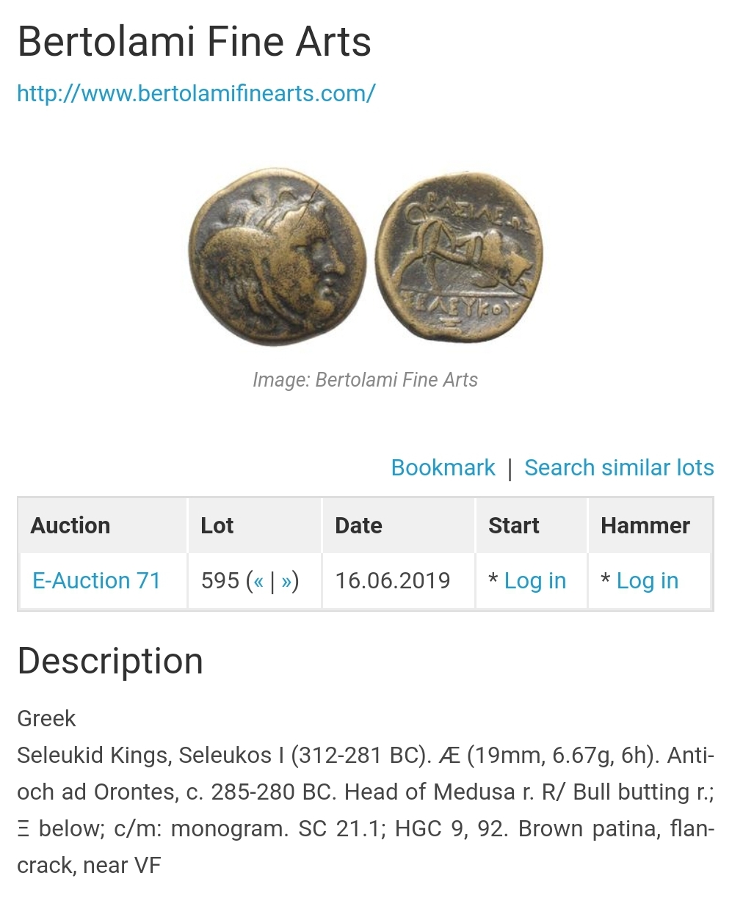Click the Date column header
The width and height of the screenshot is (732, 906).
[358, 526]
